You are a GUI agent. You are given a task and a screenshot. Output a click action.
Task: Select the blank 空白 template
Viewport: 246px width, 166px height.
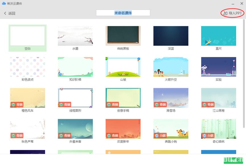coord(27,35)
